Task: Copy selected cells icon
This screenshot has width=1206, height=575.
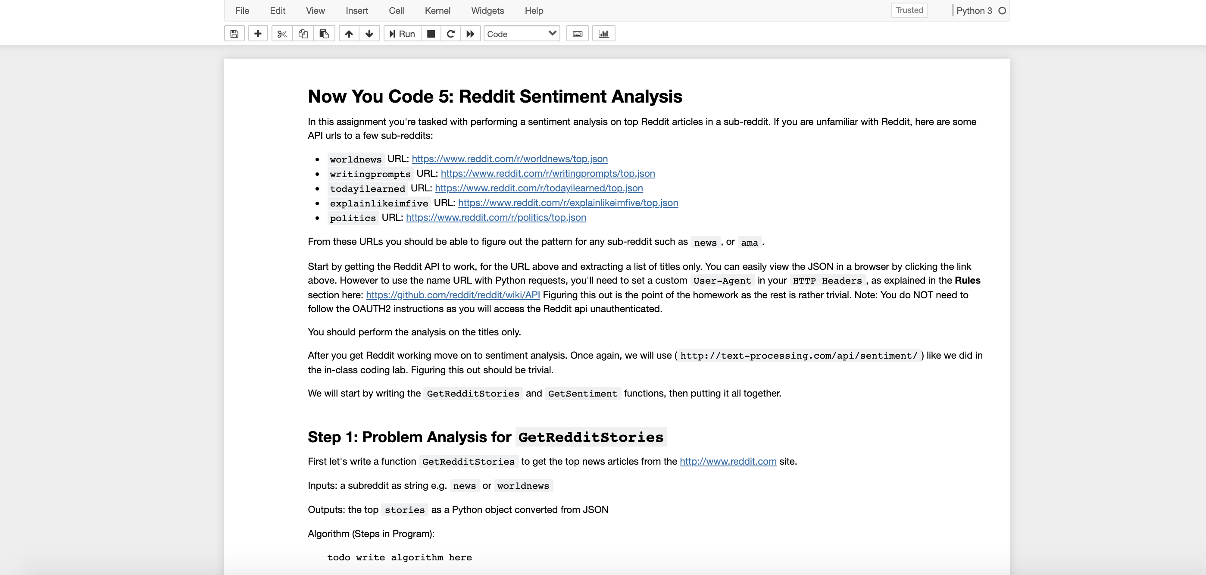Action: click(x=303, y=34)
